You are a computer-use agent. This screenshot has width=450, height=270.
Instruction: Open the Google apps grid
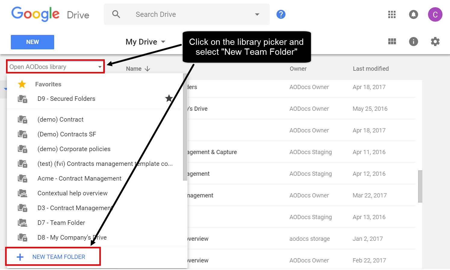tap(392, 14)
